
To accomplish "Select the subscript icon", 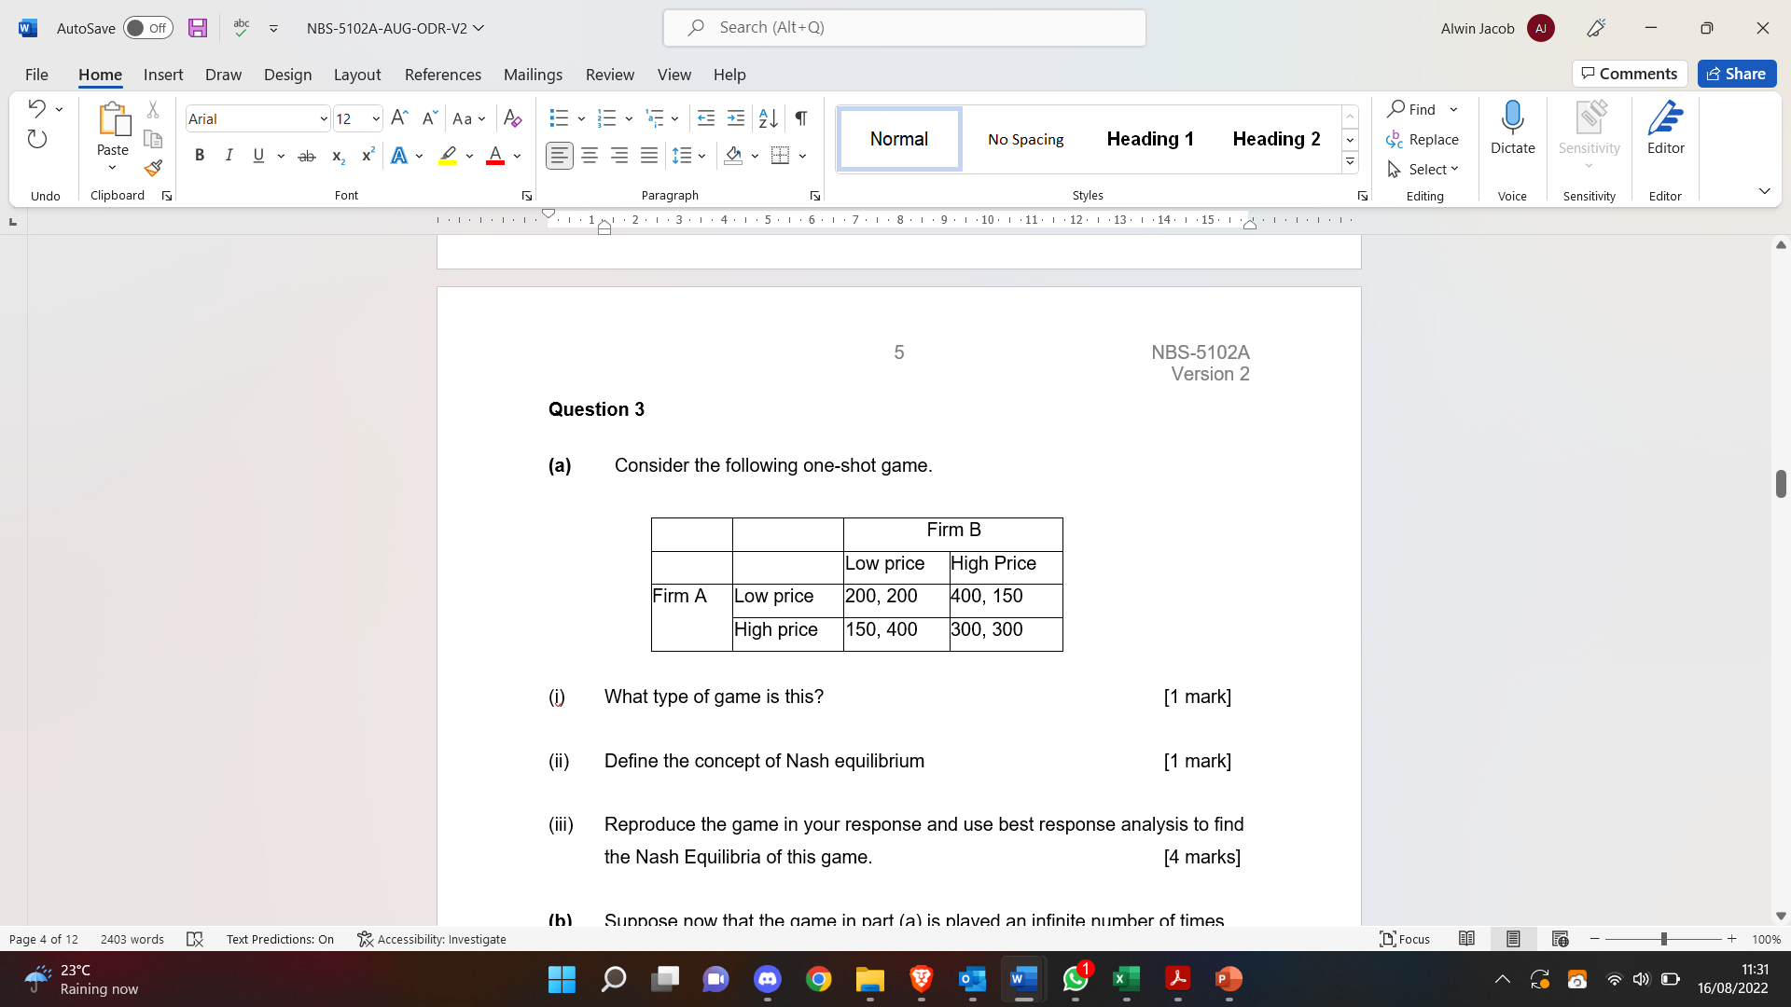I will pyautogui.click(x=337, y=156).
